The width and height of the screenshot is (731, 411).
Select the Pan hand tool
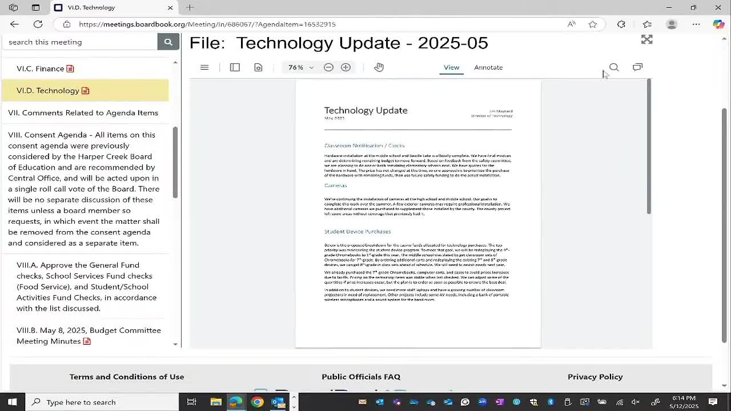tap(379, 67)
